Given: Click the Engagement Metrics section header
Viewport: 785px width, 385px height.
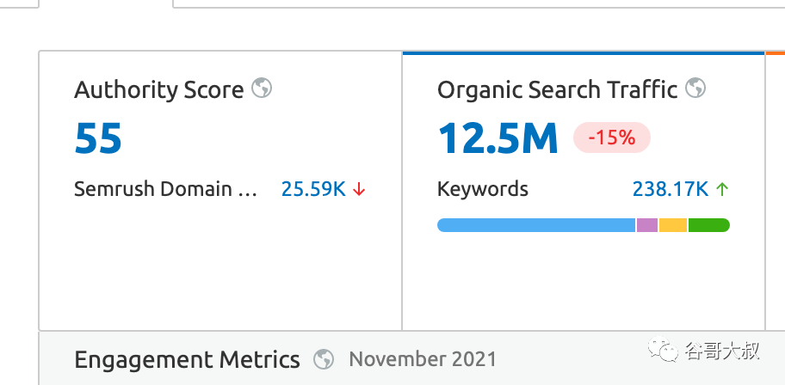Looking at the screenshot, I should [187, 359].
